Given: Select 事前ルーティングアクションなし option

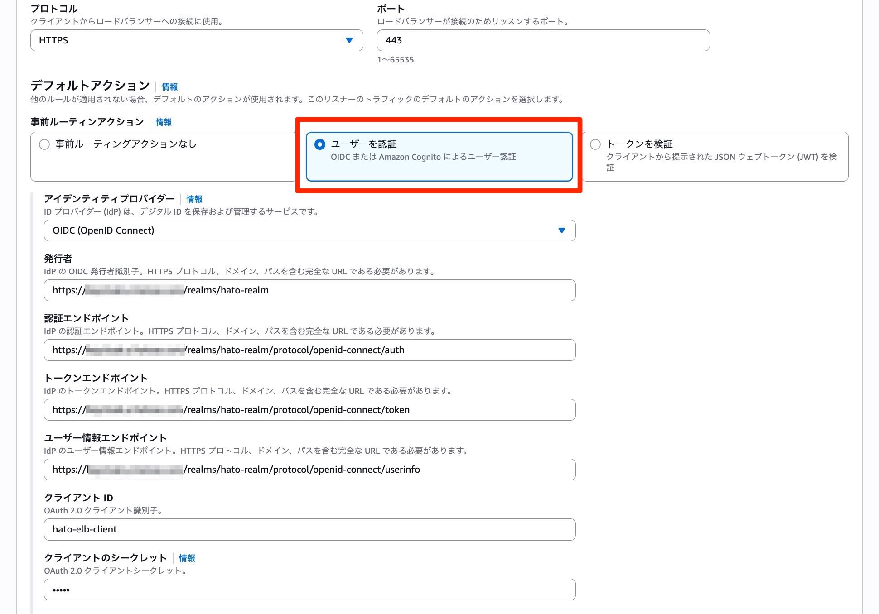Looking at the screenshot, I should (x=44, y=144).
